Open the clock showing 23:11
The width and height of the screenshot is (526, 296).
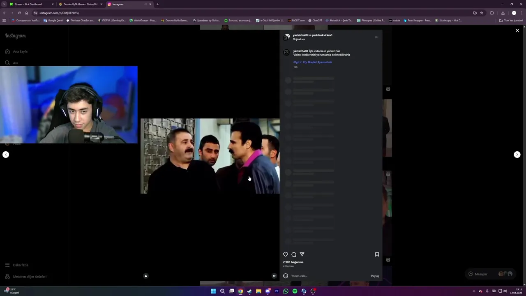pyautogui.click(x=516, y=291)
